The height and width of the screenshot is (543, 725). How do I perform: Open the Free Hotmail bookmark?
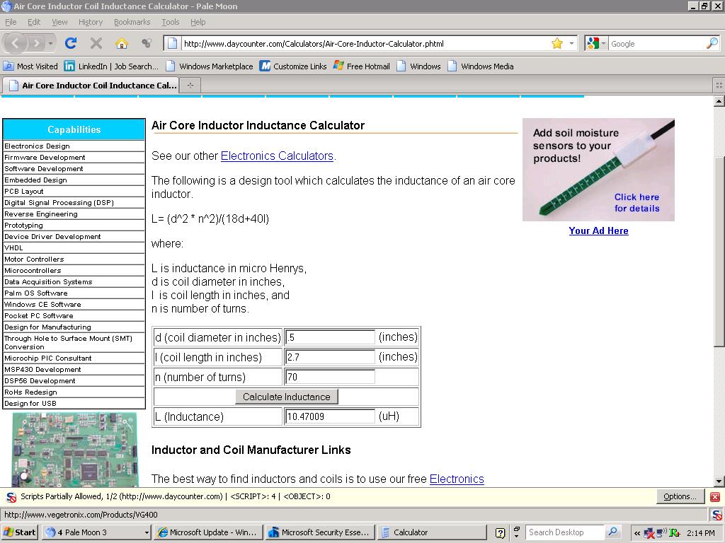coord(362,66)
